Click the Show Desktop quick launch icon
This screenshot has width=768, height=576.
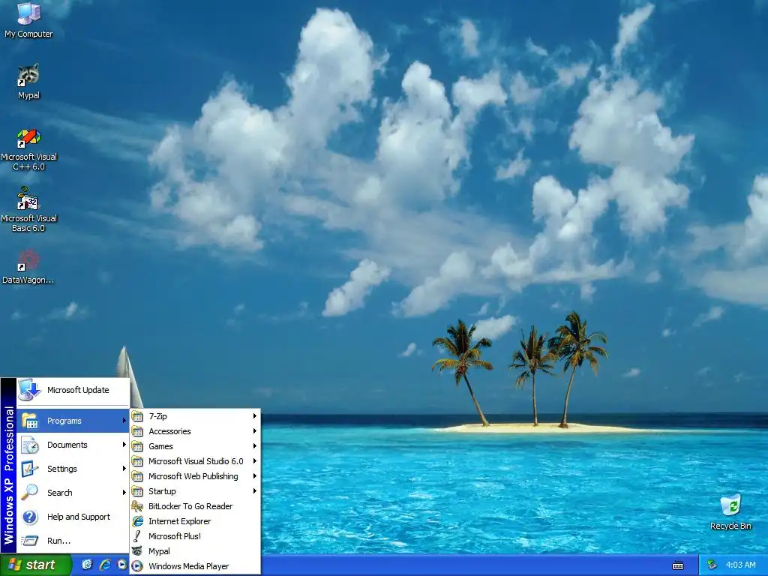(x=87, y=565)
